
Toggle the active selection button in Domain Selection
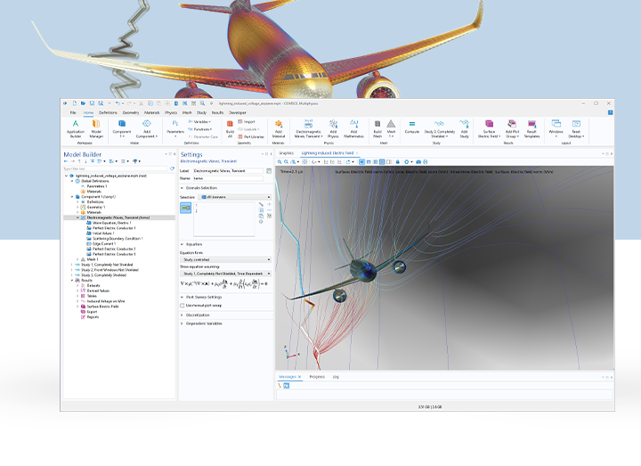186,208
